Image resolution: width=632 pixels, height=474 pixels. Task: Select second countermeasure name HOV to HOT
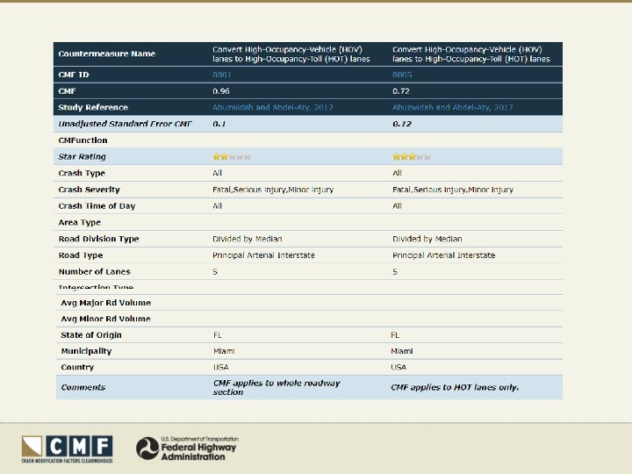[x=471, y=54]
